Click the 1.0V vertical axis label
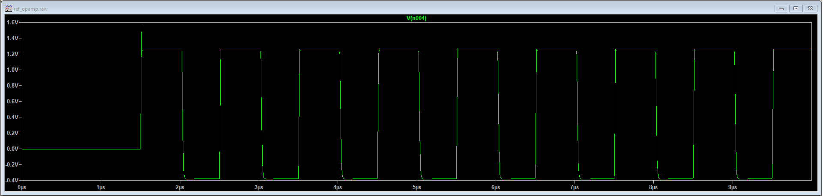This screenshot has height=196, width=823. (x=12, y=70)
